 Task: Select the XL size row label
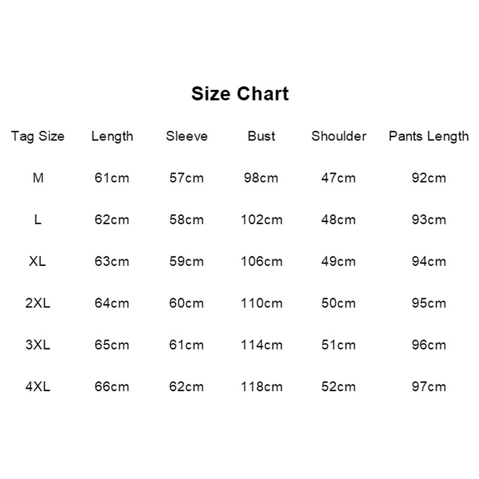(38, 261)
